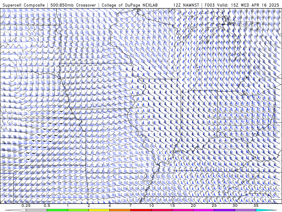Click the '10' legend value
The width and height of the screenshot is (282, 212).
click(x=152, y=206)
